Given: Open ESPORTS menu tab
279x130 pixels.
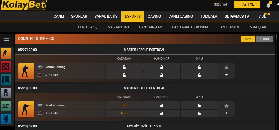Looking at the screenshot, I should [x=133, y=16].
